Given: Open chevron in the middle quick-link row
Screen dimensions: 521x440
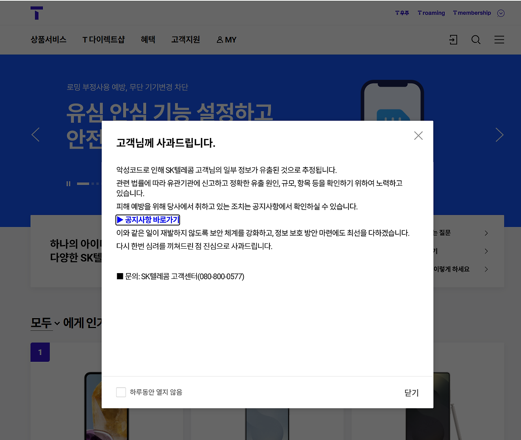Looking at the screenshot, I should (486, 251).
